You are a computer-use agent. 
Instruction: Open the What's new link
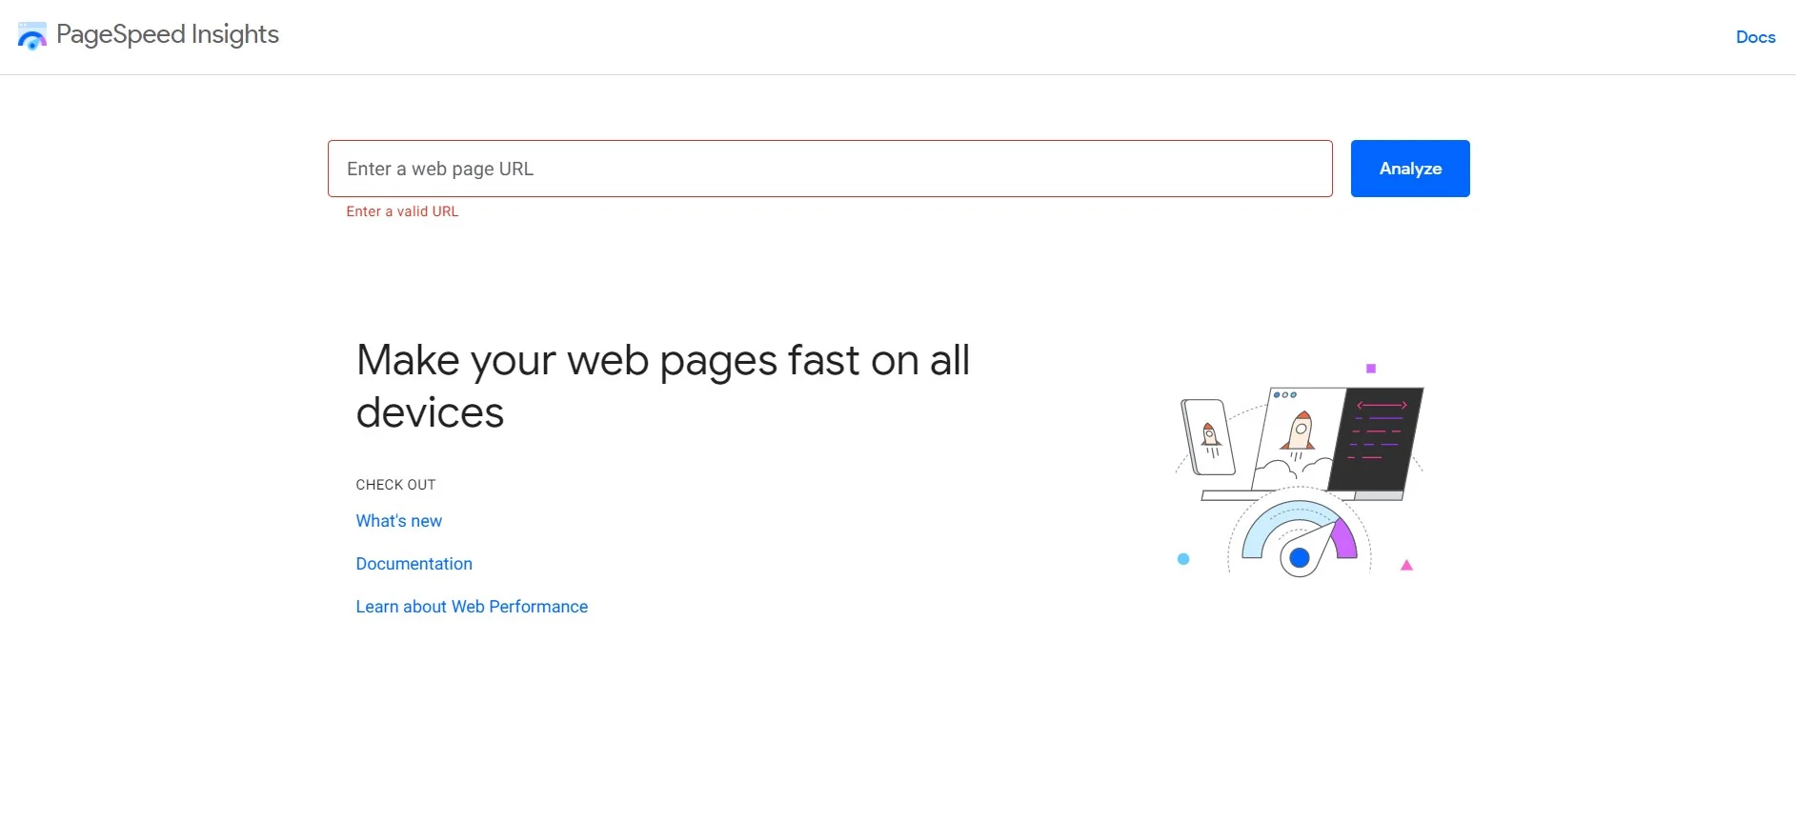(x=398, y=521)
